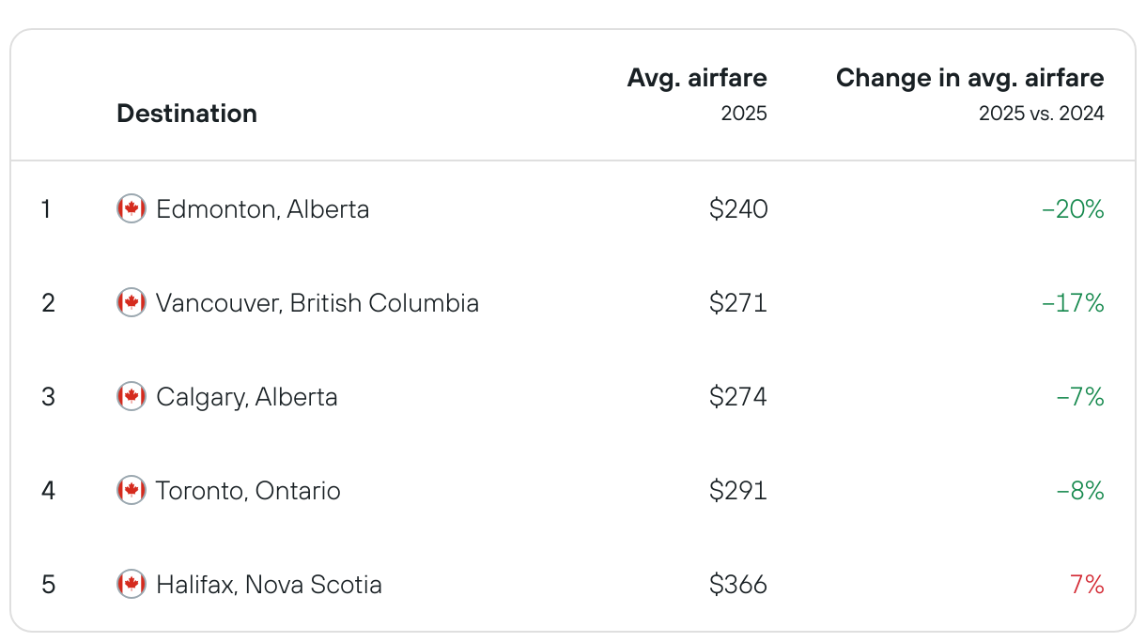Click the red 7% change value
1146x642 pixels.
(x=1087, y=584)
